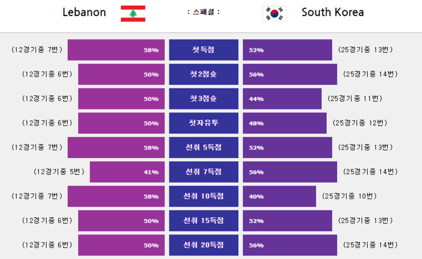Click the 첫자유투 category label
Image resolution: width=422 pixels, height=259 pixels.
click(x=204, y=123)
